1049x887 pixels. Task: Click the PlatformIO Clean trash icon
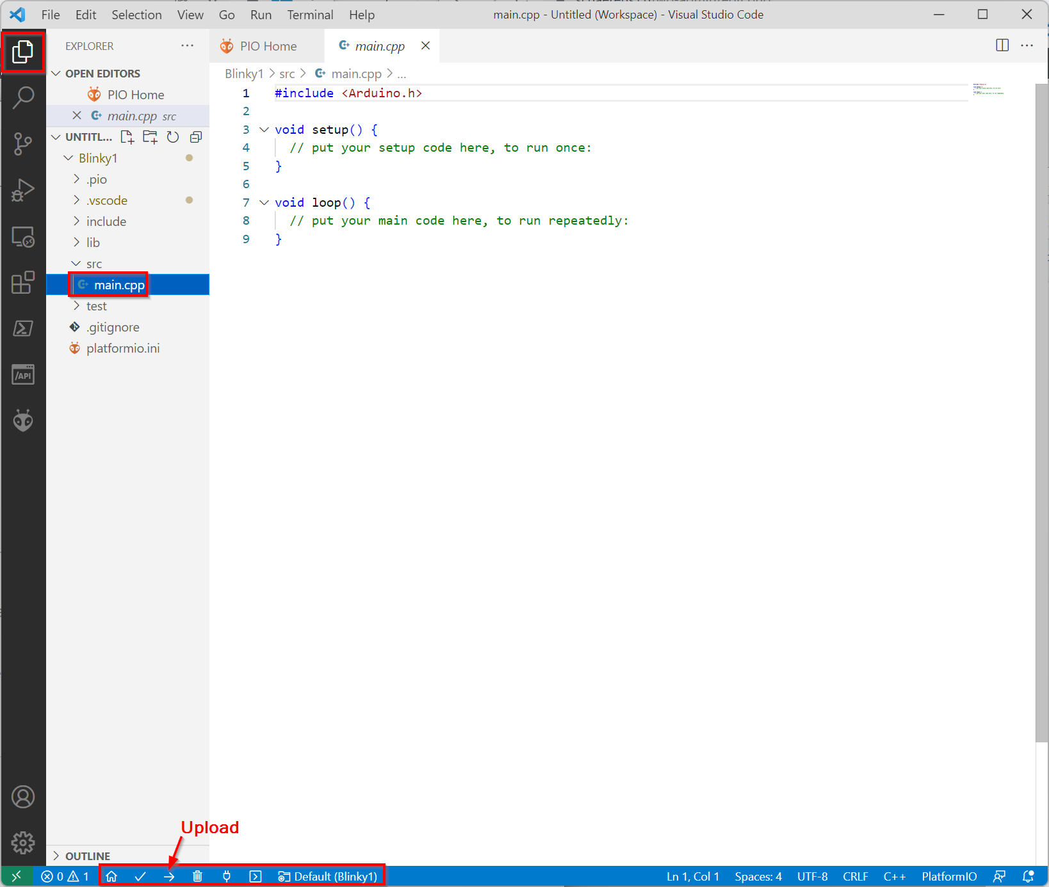click(x=197, y=876)
